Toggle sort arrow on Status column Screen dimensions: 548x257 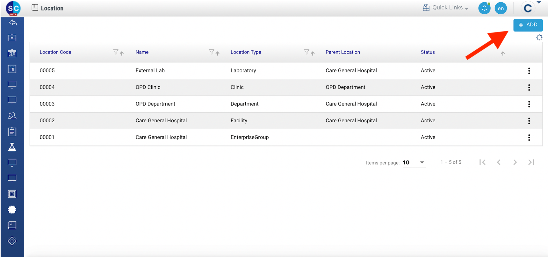tap(503, 53)
